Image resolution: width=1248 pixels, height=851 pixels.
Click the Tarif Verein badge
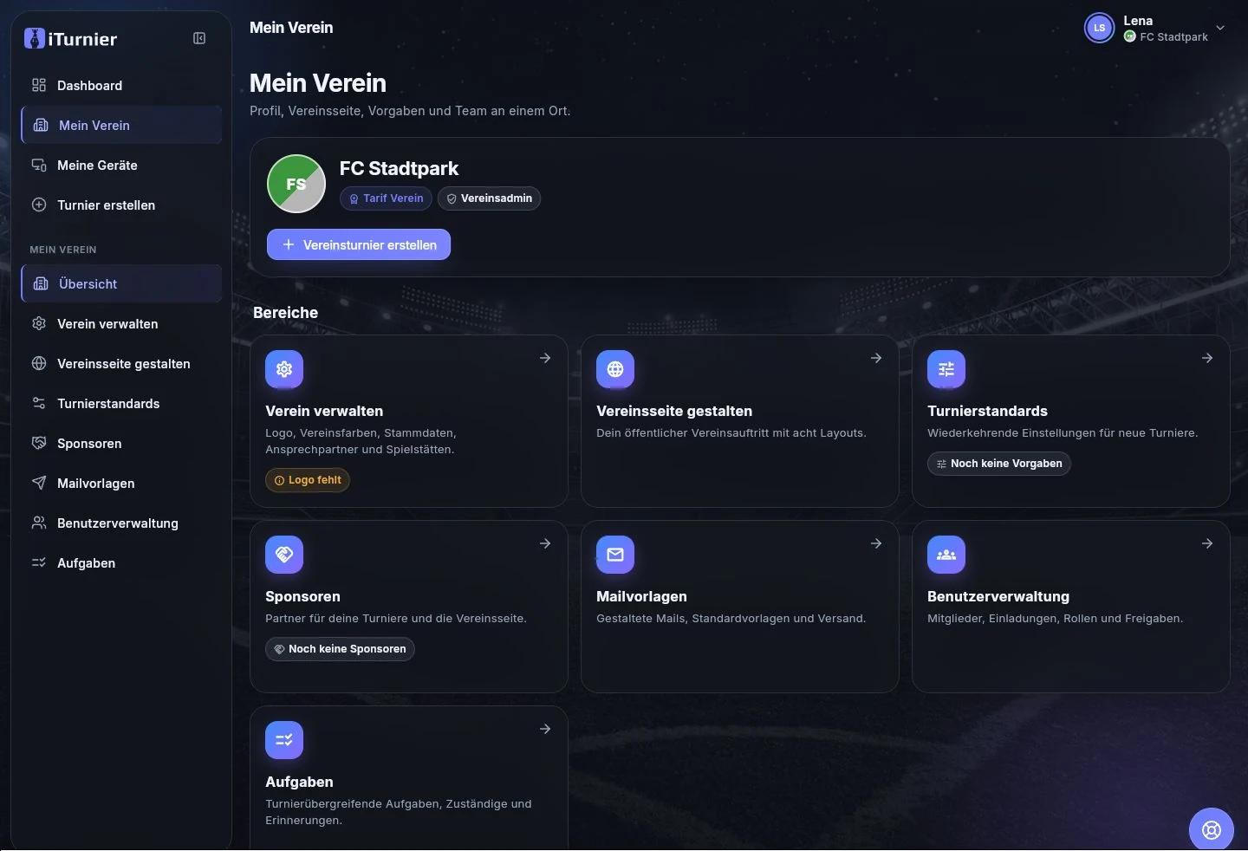tap(386, 198)
